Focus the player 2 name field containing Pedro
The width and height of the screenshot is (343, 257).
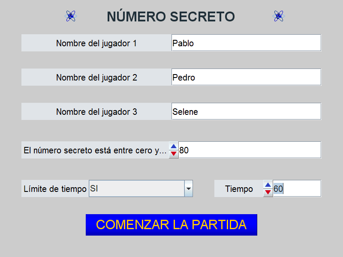click(246, 77)
